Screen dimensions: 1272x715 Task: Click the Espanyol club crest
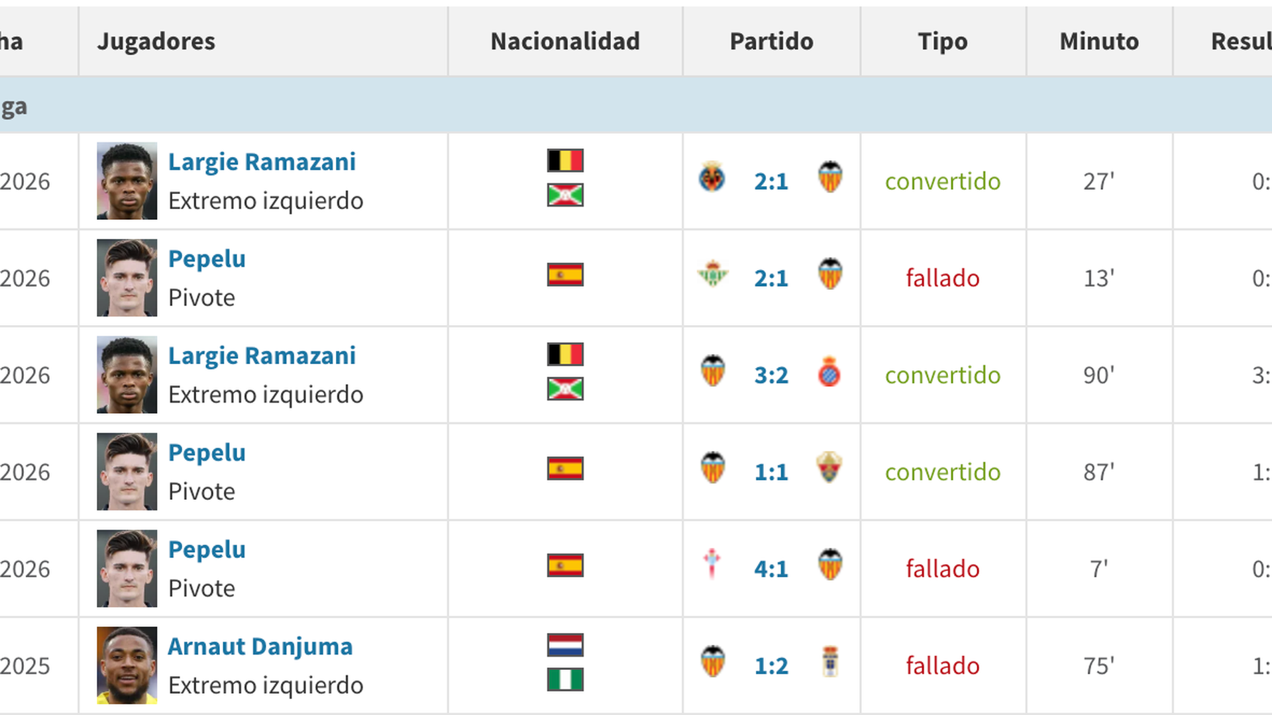[830, 374]
